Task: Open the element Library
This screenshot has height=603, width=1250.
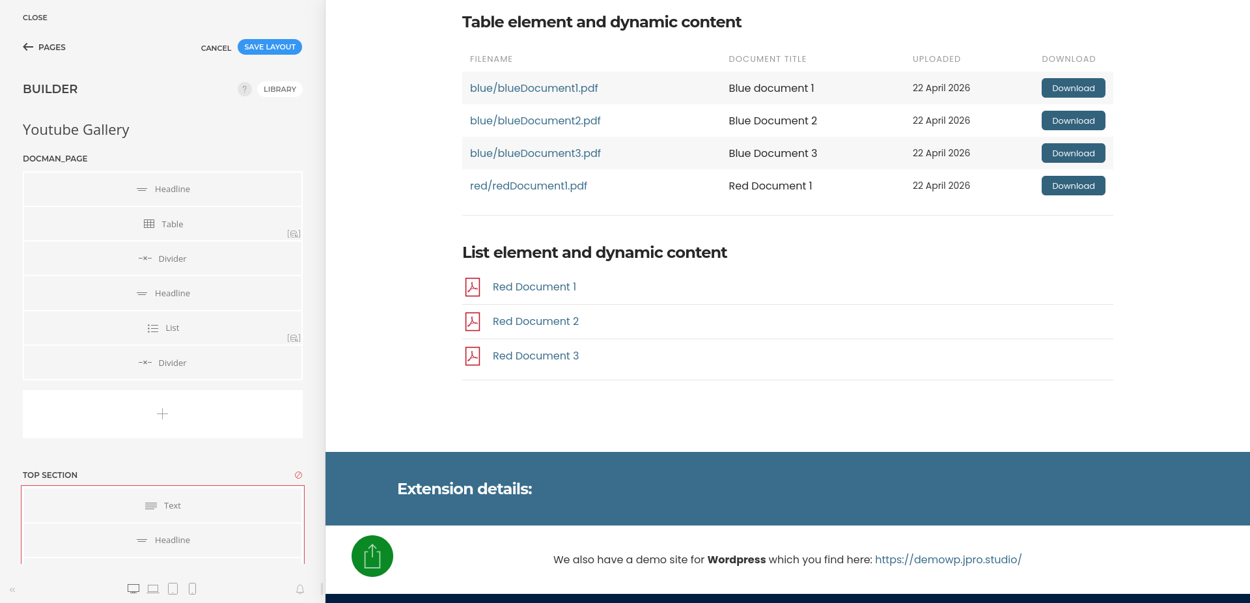Action: pyautogui.click(x=280, y=89)
